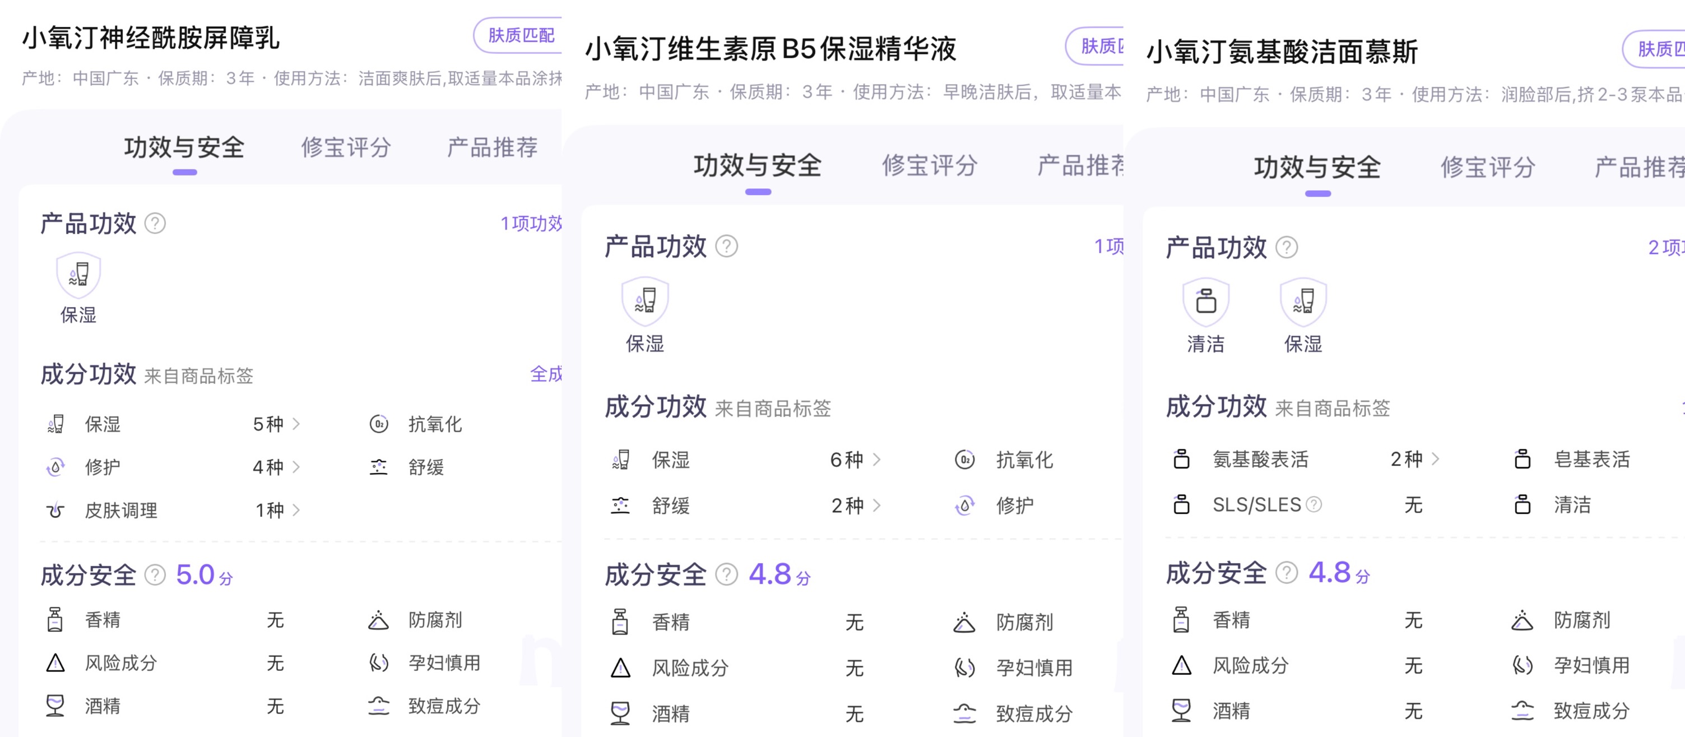Tap 清洁 ingredient row in 洁面慕斯 panel
Screen dimensions: 1685x737
(x=1599, y=504)
